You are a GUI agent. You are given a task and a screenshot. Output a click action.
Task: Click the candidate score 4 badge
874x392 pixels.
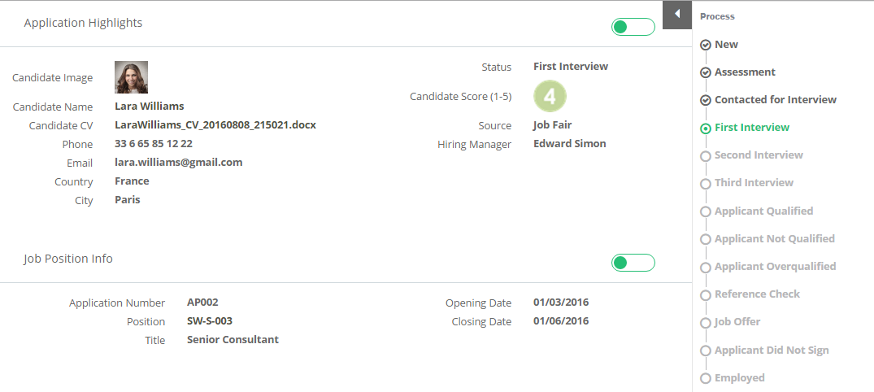pyautogui.click(x=550, y=97)
